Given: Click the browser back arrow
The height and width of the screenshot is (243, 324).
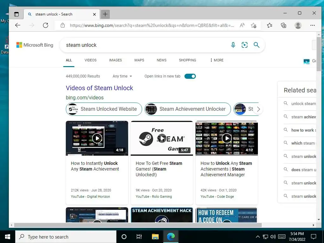Looking at the screenshot, I should click(18, 25).
